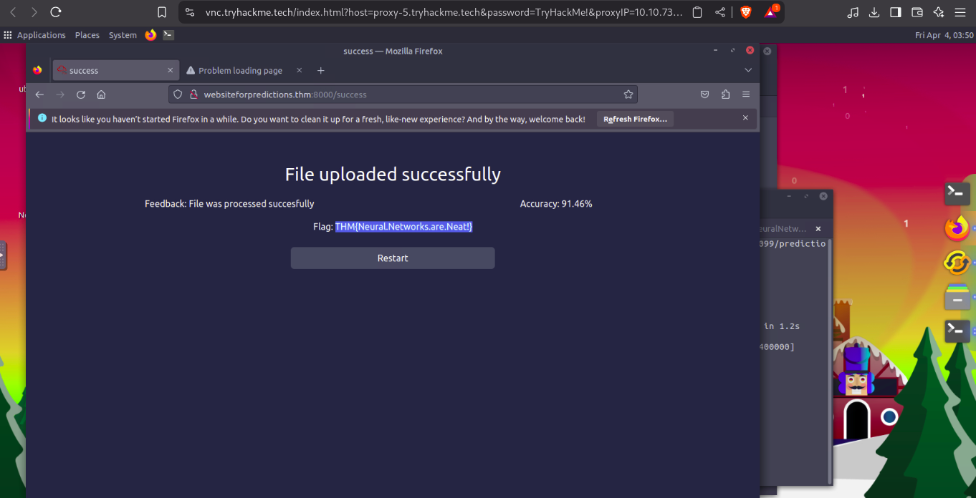Open Brave downloads arrow icon
This screenshot has height=498, width=976.
[x=874, y=12]
